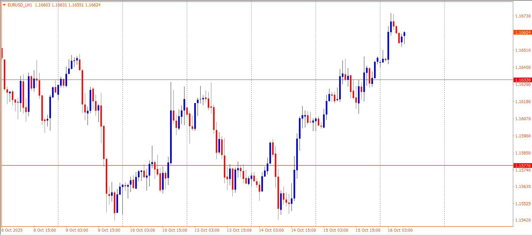The image size is (532, 235).
Task: Click the EURUSD_i,H1 chart symbol title
Action: [x=20, y=5]
